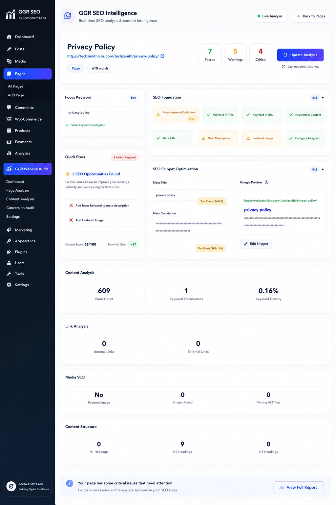Click the 5/8 SEO Foundation score badge
This screenshot has width=336, height=505.
click(315, 98)
